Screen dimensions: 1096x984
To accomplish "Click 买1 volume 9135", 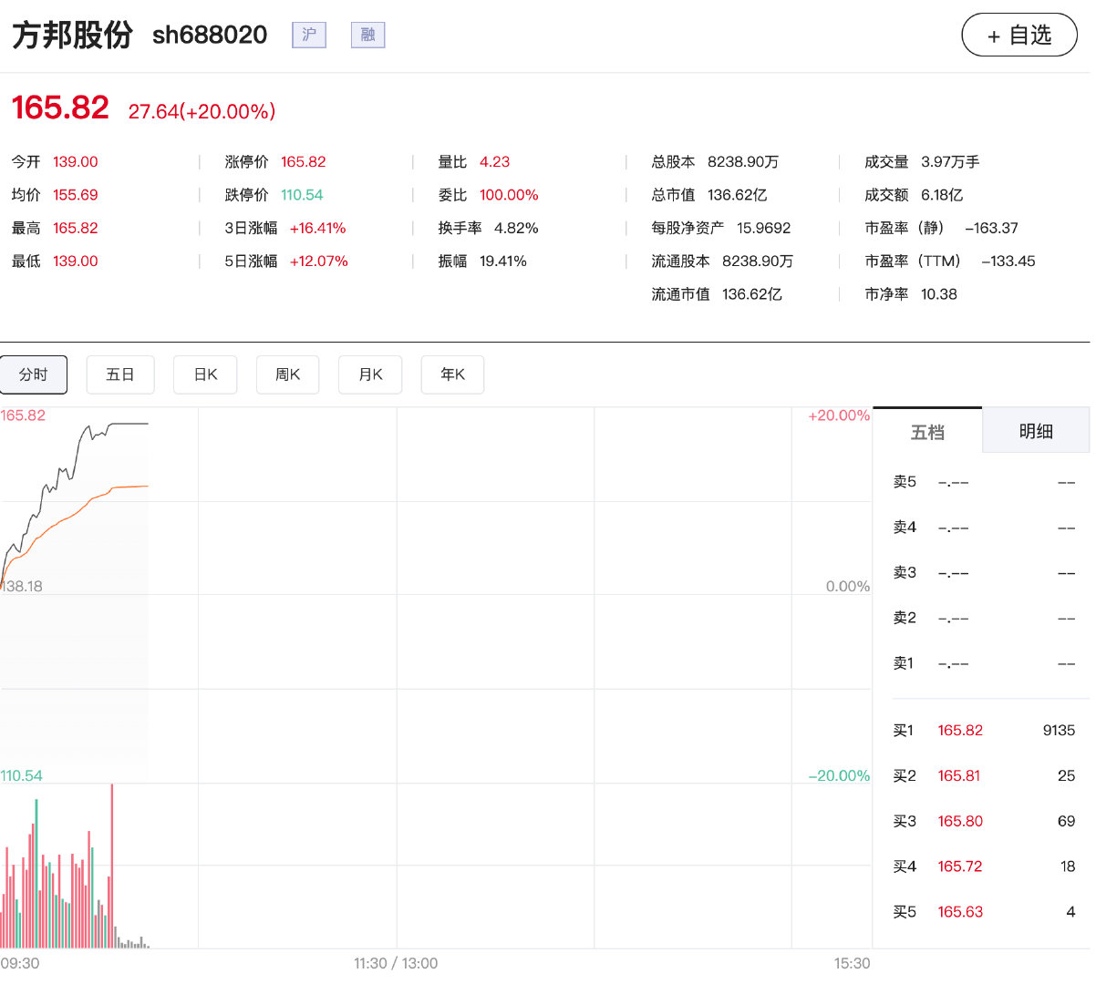I will [x=1059, y=731].
